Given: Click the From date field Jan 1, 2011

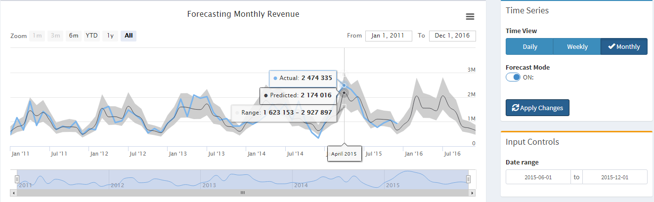Looking at the screenshot, I should pyautogui.click(x=389, y=36).
